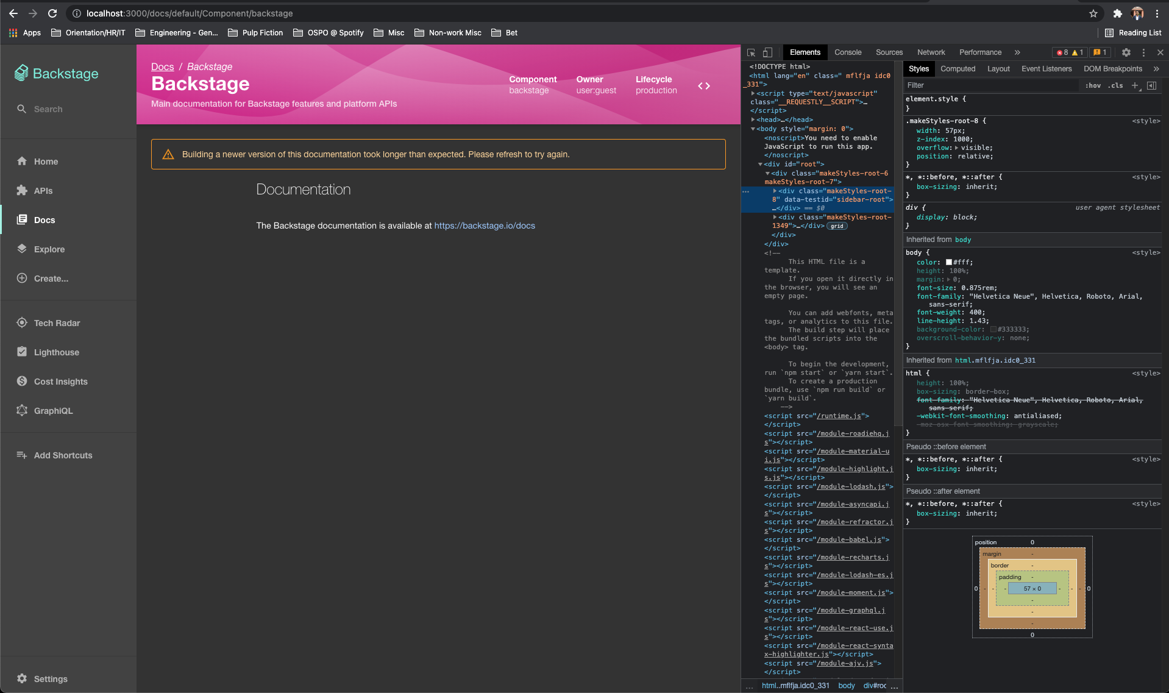1169x693 pixels.
Task: Enable the :hov pseudo-state toggle
Action: (1093, 85)
